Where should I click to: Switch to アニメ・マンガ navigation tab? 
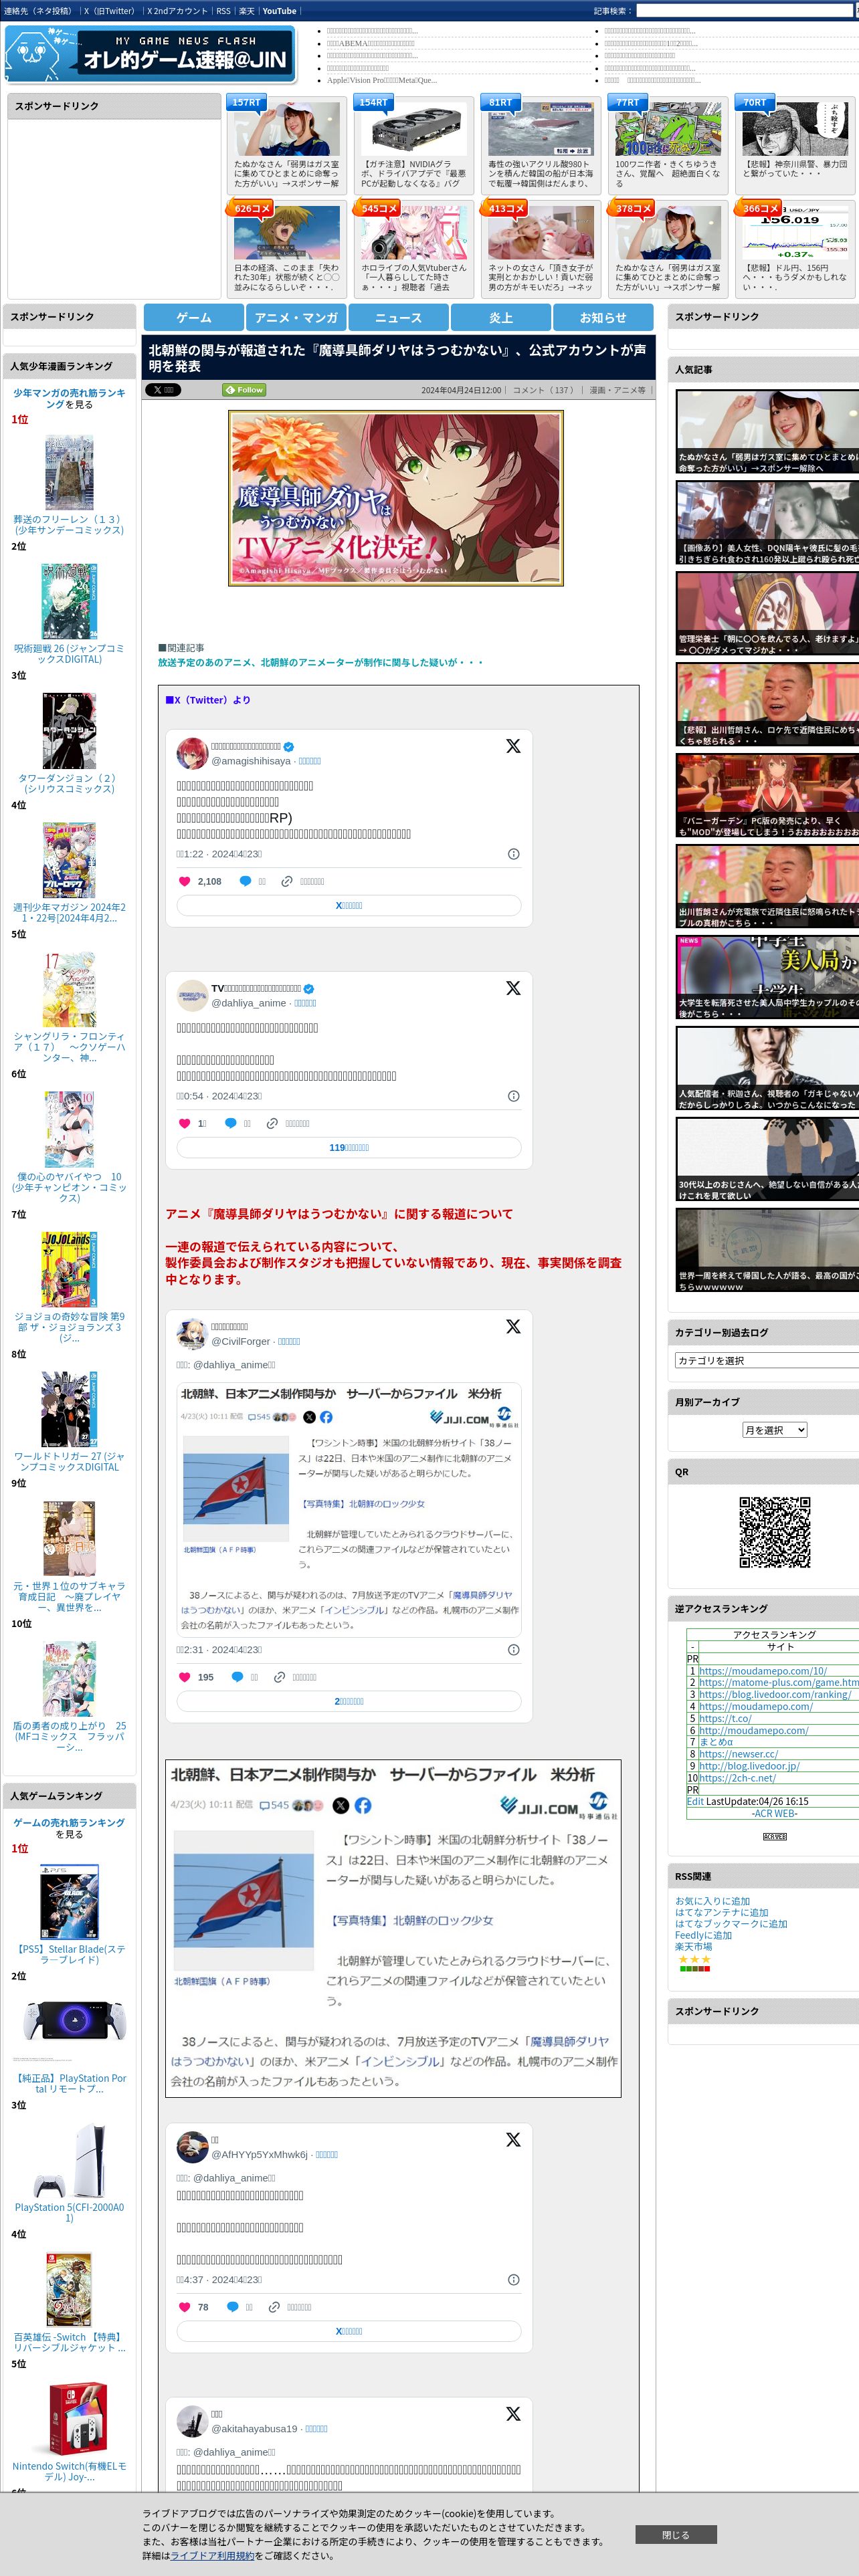pos(296,317)
